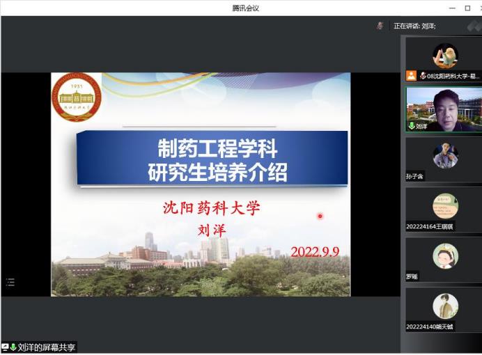482x355 pixels.
Task: Select the 202224140 participant tile at bottom
Action: 444,309
